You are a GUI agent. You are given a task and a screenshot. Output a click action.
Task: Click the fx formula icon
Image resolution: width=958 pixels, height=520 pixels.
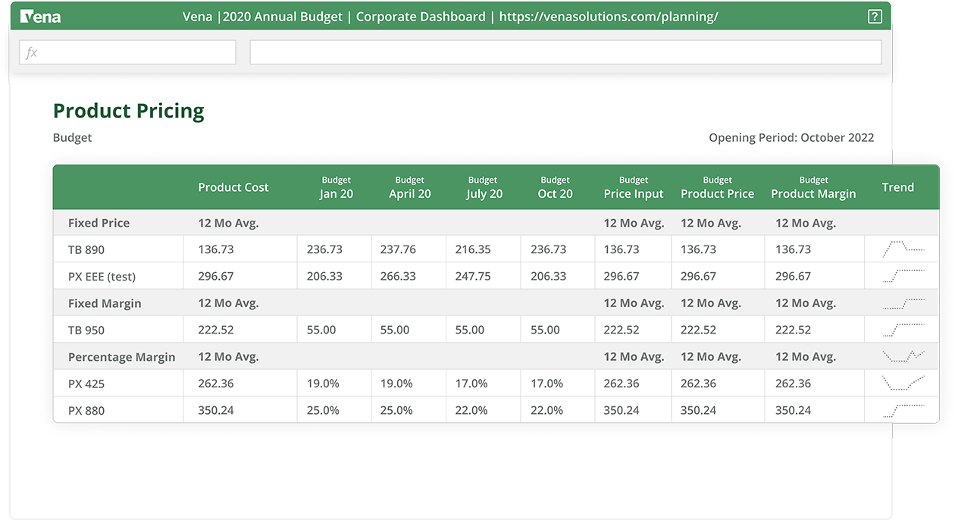[30, 52]
